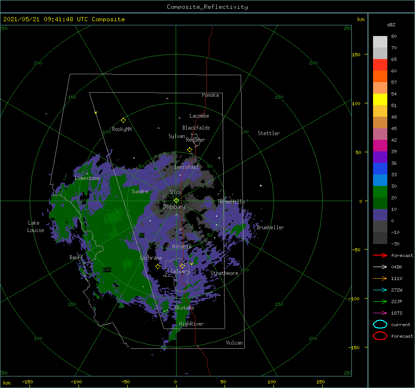This screenshot has height=388, width=415.
Task: Click the cyan current ellipse icon
Action: coord(380,324)
